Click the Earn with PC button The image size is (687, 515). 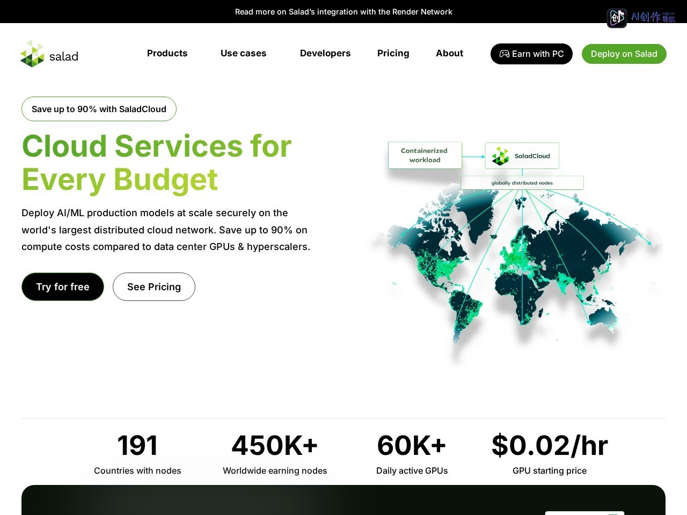coord(531,54)
